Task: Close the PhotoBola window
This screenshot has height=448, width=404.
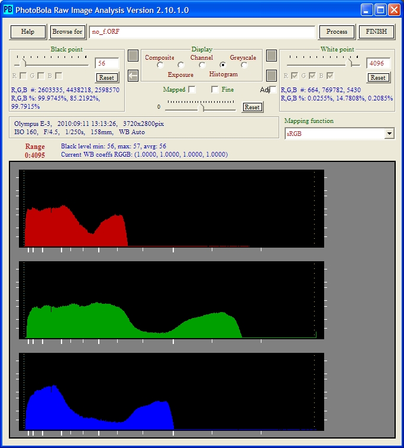Action: point(395,10)
